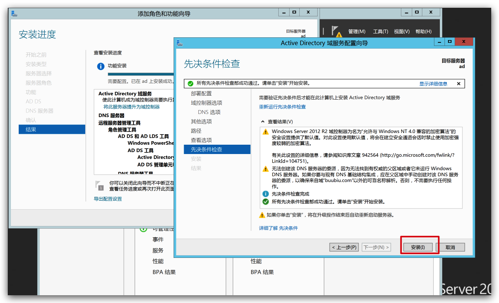Open 详细了解 先决条件 help link

[278, 228]
